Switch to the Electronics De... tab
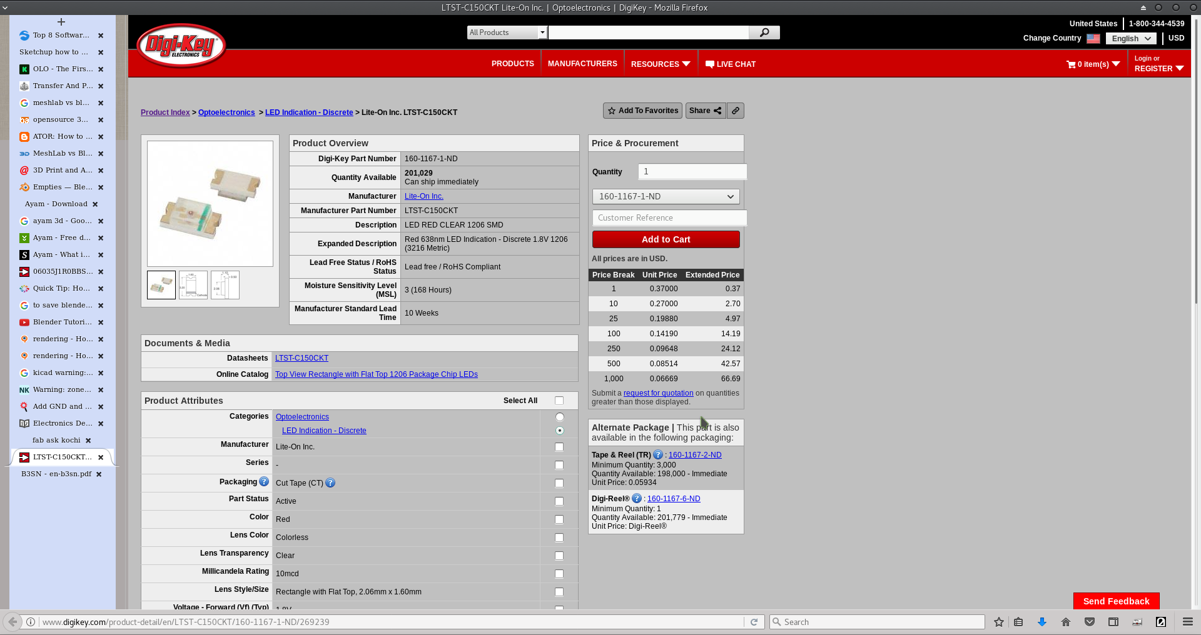The image size is (1201, 635). (61, 424)
